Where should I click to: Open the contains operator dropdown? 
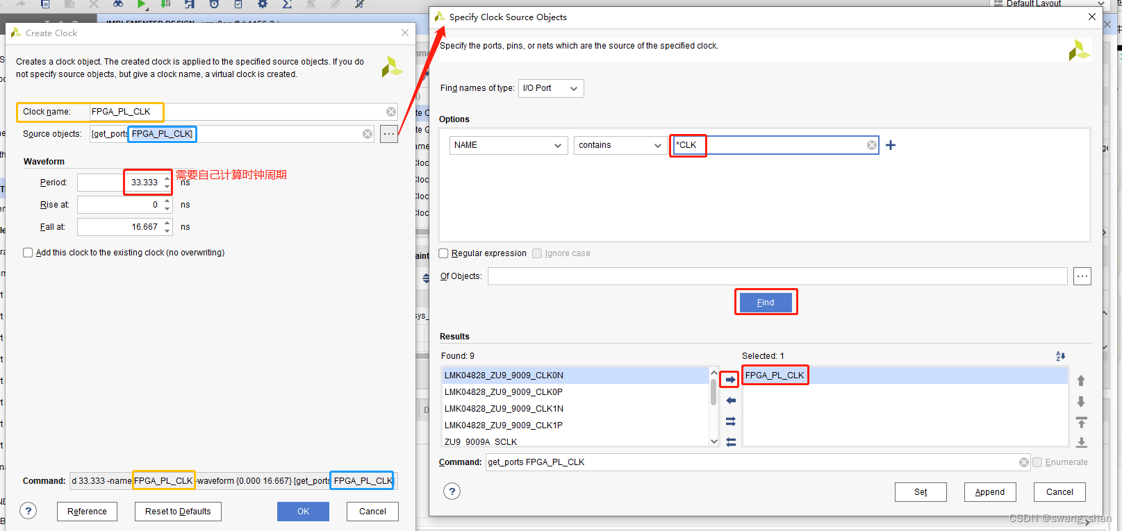tap(620, 145)
